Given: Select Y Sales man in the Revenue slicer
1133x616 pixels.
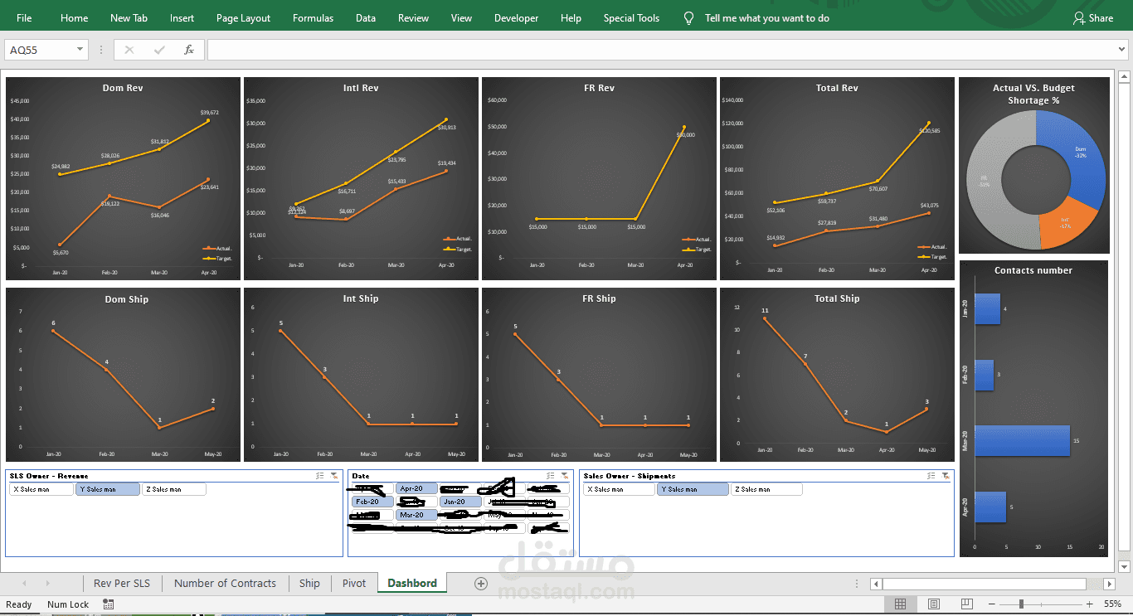Looking at the screenshot, I should point(107,488).
